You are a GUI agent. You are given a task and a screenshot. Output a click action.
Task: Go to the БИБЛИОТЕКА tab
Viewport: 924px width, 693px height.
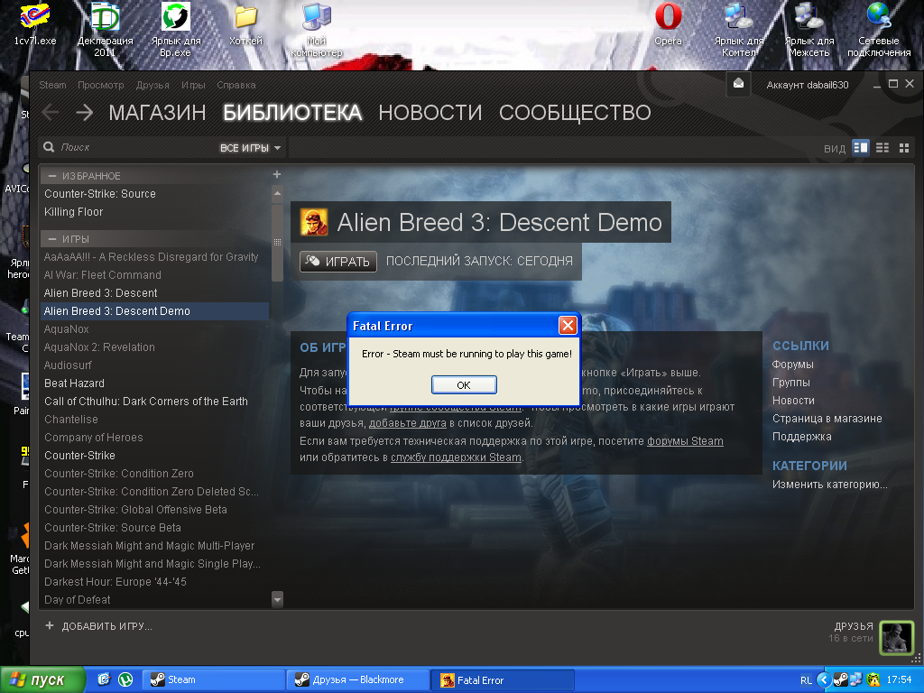coord(292,113)
